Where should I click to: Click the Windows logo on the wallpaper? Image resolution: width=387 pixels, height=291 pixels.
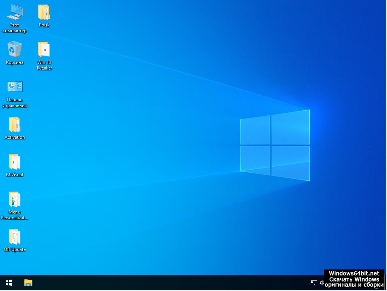tap(275, 145)
